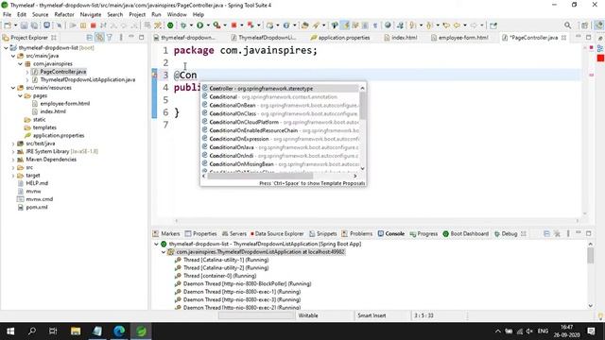Open Project Explorer view menu icon
Screen dimensions: 605x340
click(x=121, y=38)
